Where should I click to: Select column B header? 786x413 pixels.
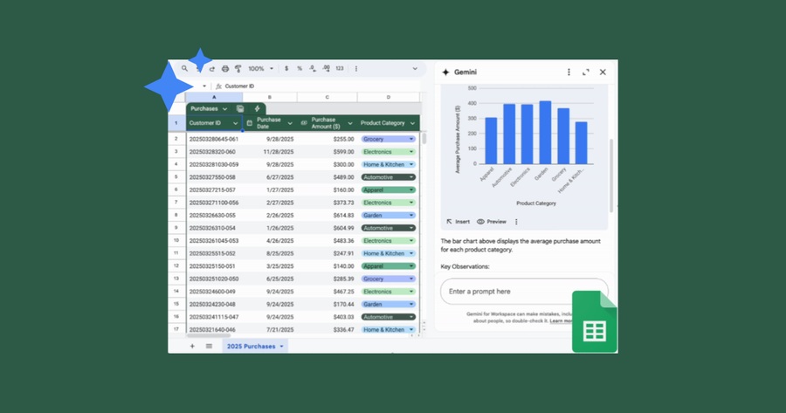point(270,97)
